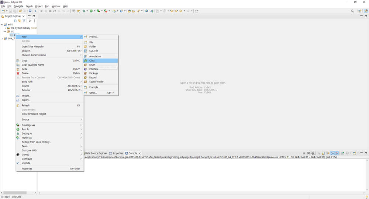The height and width of the screenshot is (199, 369).
Task: Click the Other... wizard icon in submenu
Action: coord(86,93)
